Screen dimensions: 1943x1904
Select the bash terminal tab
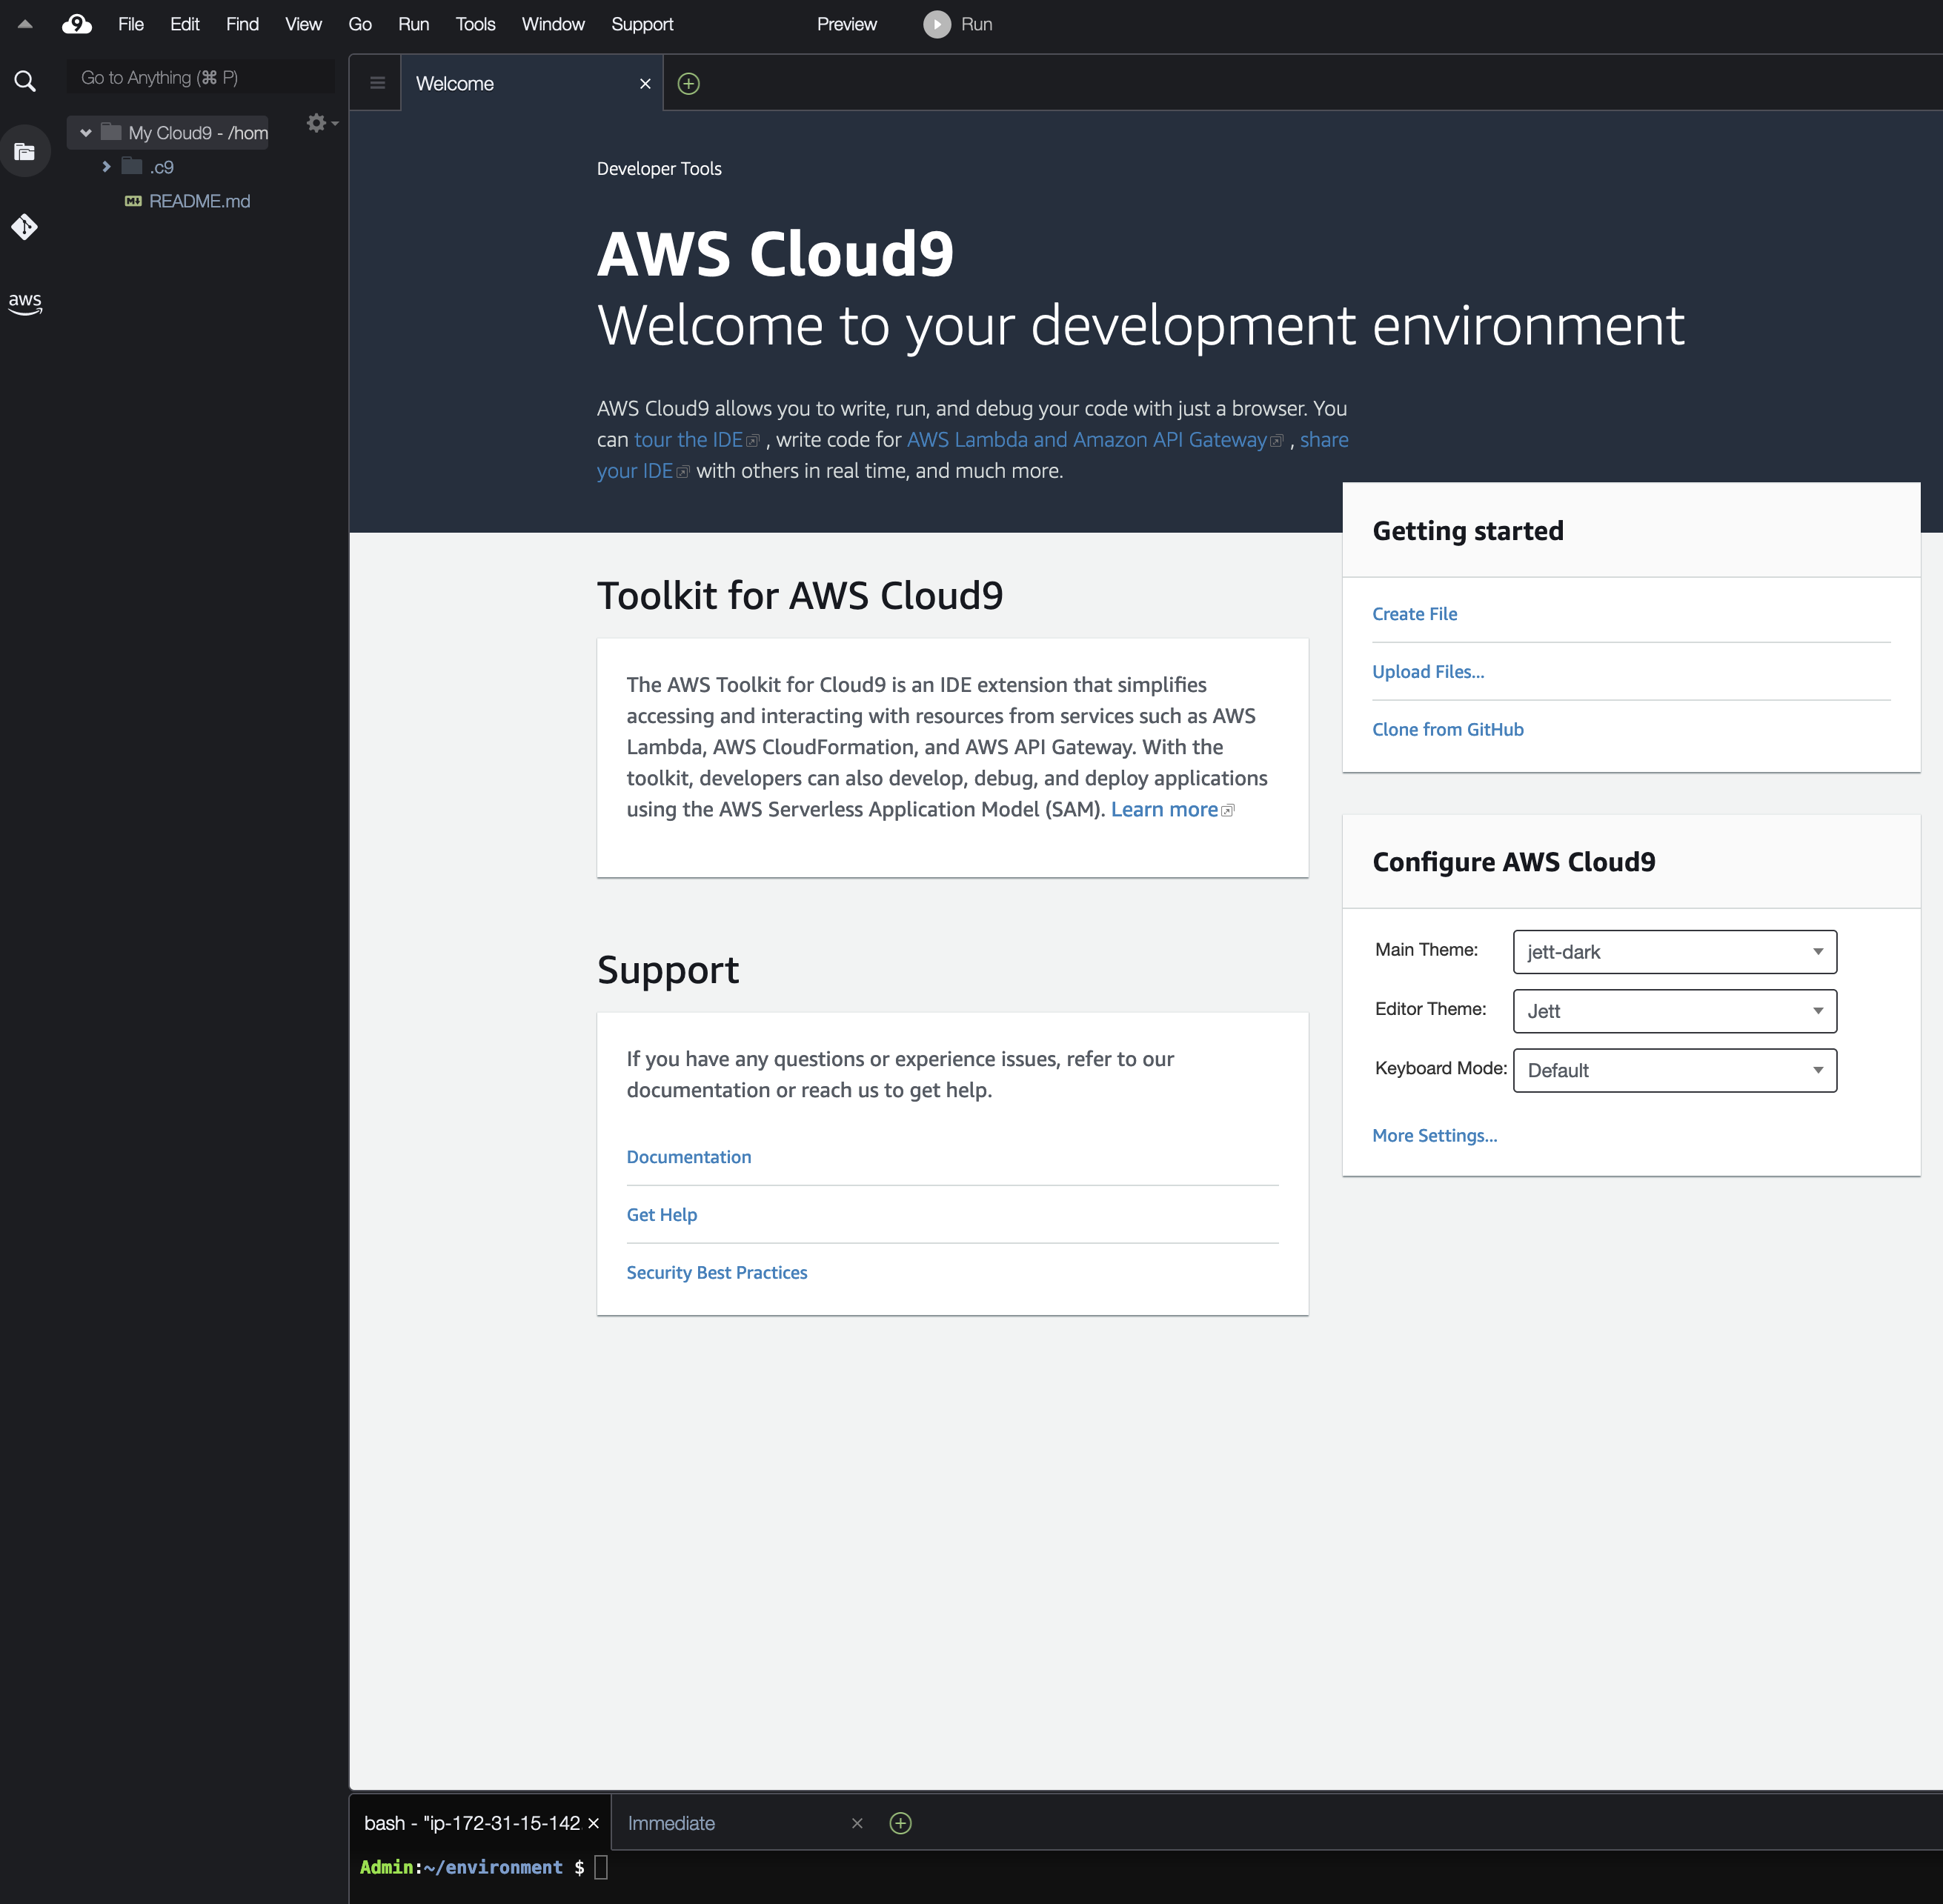click(481, 1823)
